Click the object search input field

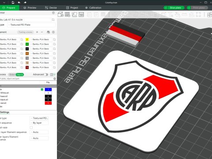26,79
